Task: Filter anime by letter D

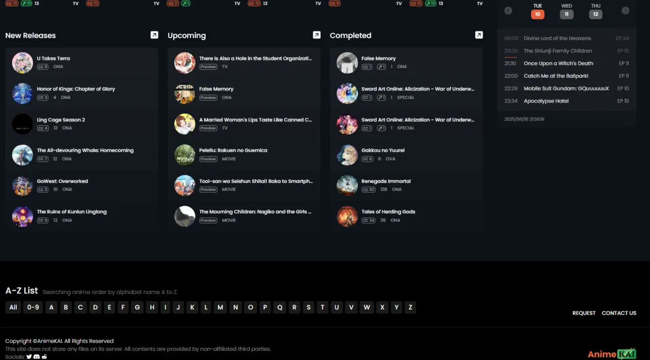Action: (95, 307)
